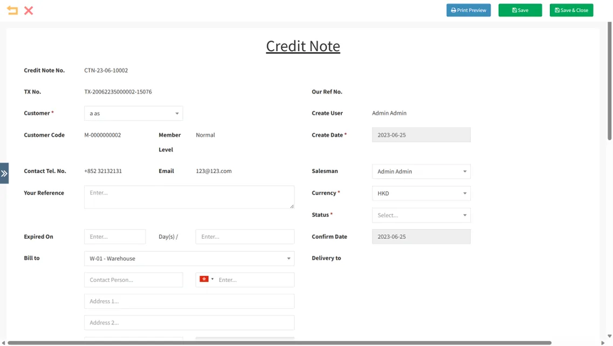Image resolution: width=613 pixels, height=346 pixels.
Task: Click the horizontal scrollbar at bottom
Action: 279,343
